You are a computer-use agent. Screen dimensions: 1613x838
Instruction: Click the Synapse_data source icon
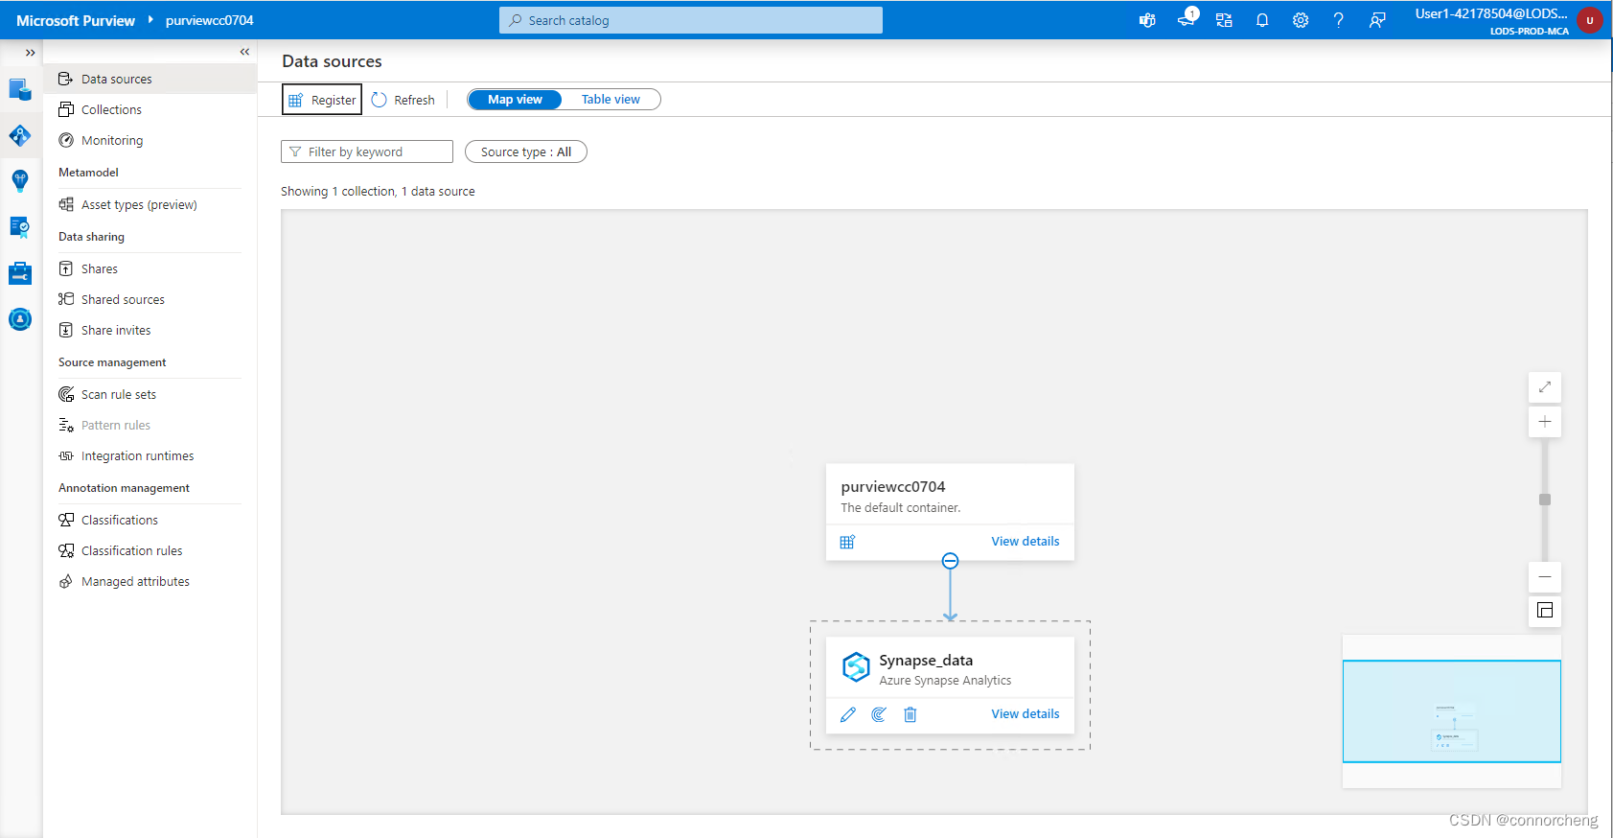[856, 666]
